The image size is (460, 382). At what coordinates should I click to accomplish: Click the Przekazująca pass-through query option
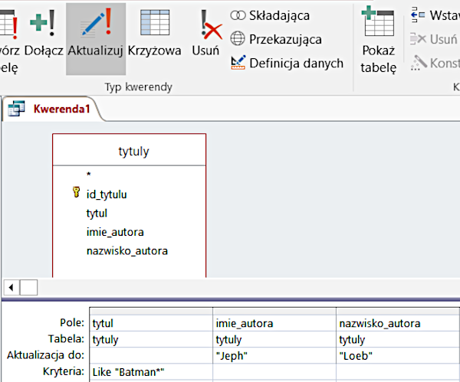(x=274, y=39)
